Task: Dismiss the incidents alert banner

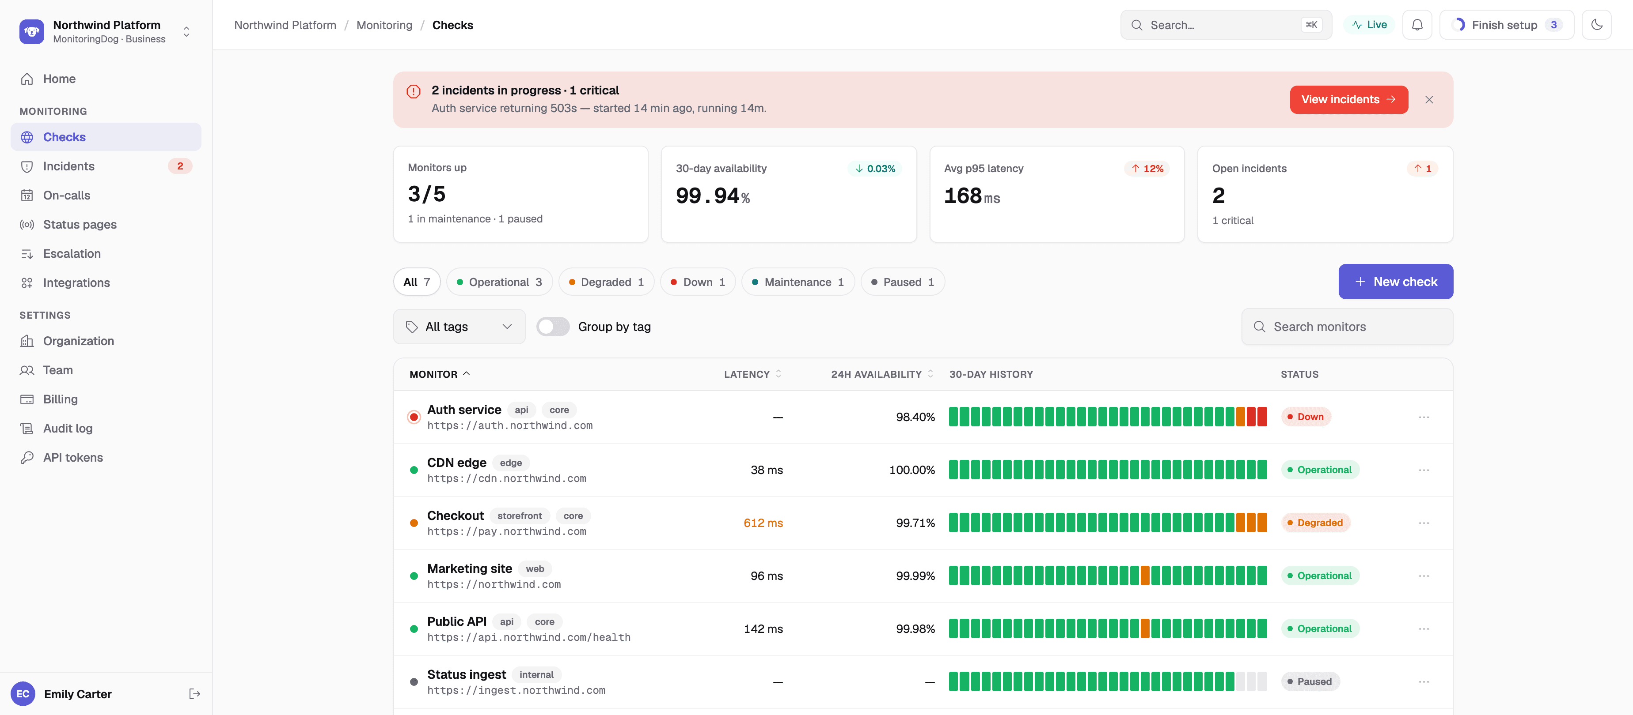Action: pyautogui.click(x=1429, y=99)
